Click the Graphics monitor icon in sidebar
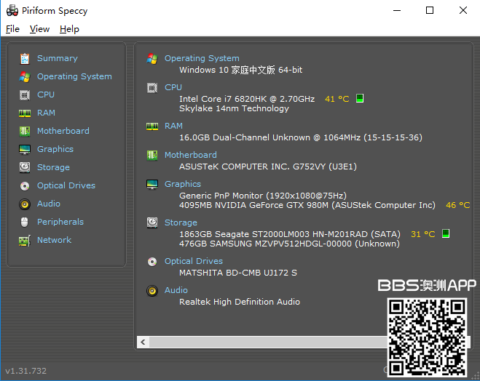Image resolution: width=480 pixels, height=381 pixels. click(x=25, y=149)
